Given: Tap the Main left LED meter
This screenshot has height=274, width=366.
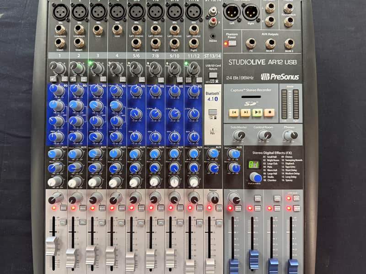Looking at the screenshot, I should (284, 104).
